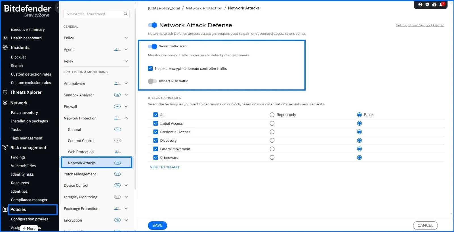This screenshot has width=454, height=232.
Task: Click the SAVE button
Action: coord(157,225)
